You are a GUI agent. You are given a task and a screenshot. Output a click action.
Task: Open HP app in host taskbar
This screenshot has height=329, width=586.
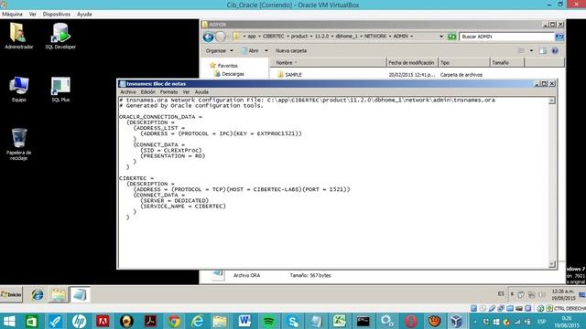click(79, 321)
